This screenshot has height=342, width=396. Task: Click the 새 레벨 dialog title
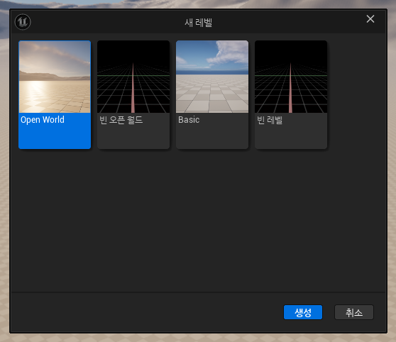(198, 23)
